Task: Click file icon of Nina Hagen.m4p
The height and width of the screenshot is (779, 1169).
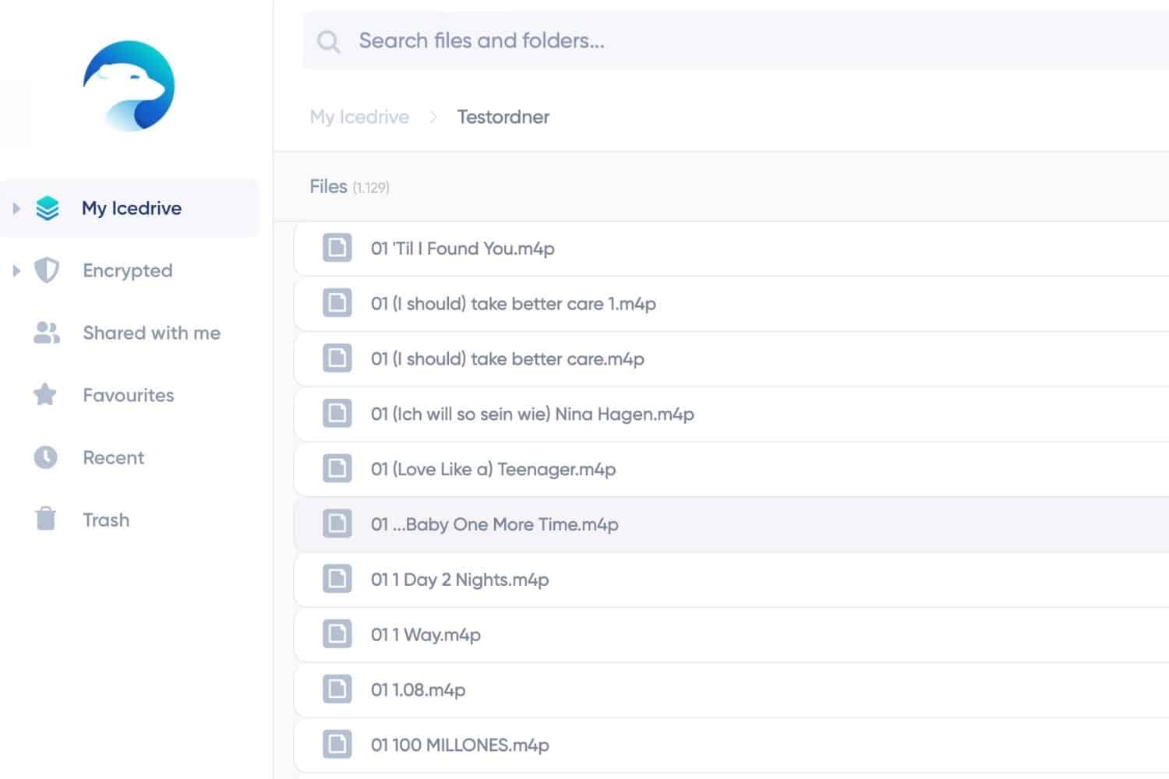Action: (x=337, y=414)
